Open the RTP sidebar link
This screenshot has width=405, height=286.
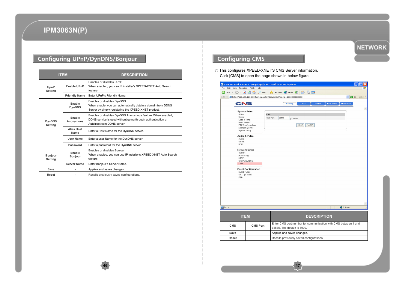coord(240,144)
